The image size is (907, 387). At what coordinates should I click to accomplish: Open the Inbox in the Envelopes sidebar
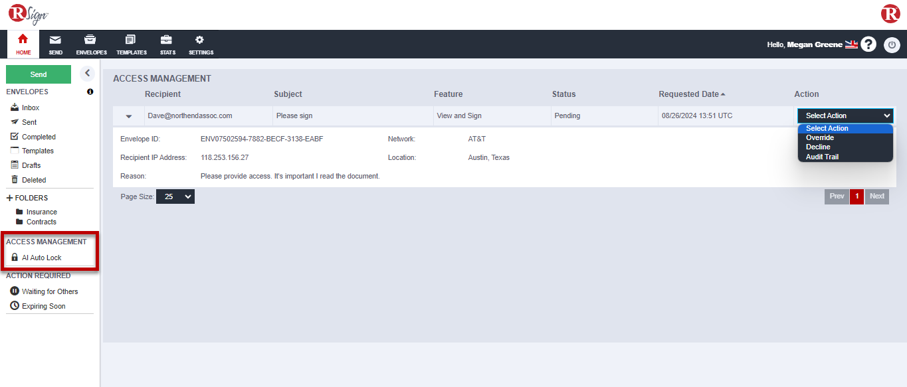pos(31,107)
